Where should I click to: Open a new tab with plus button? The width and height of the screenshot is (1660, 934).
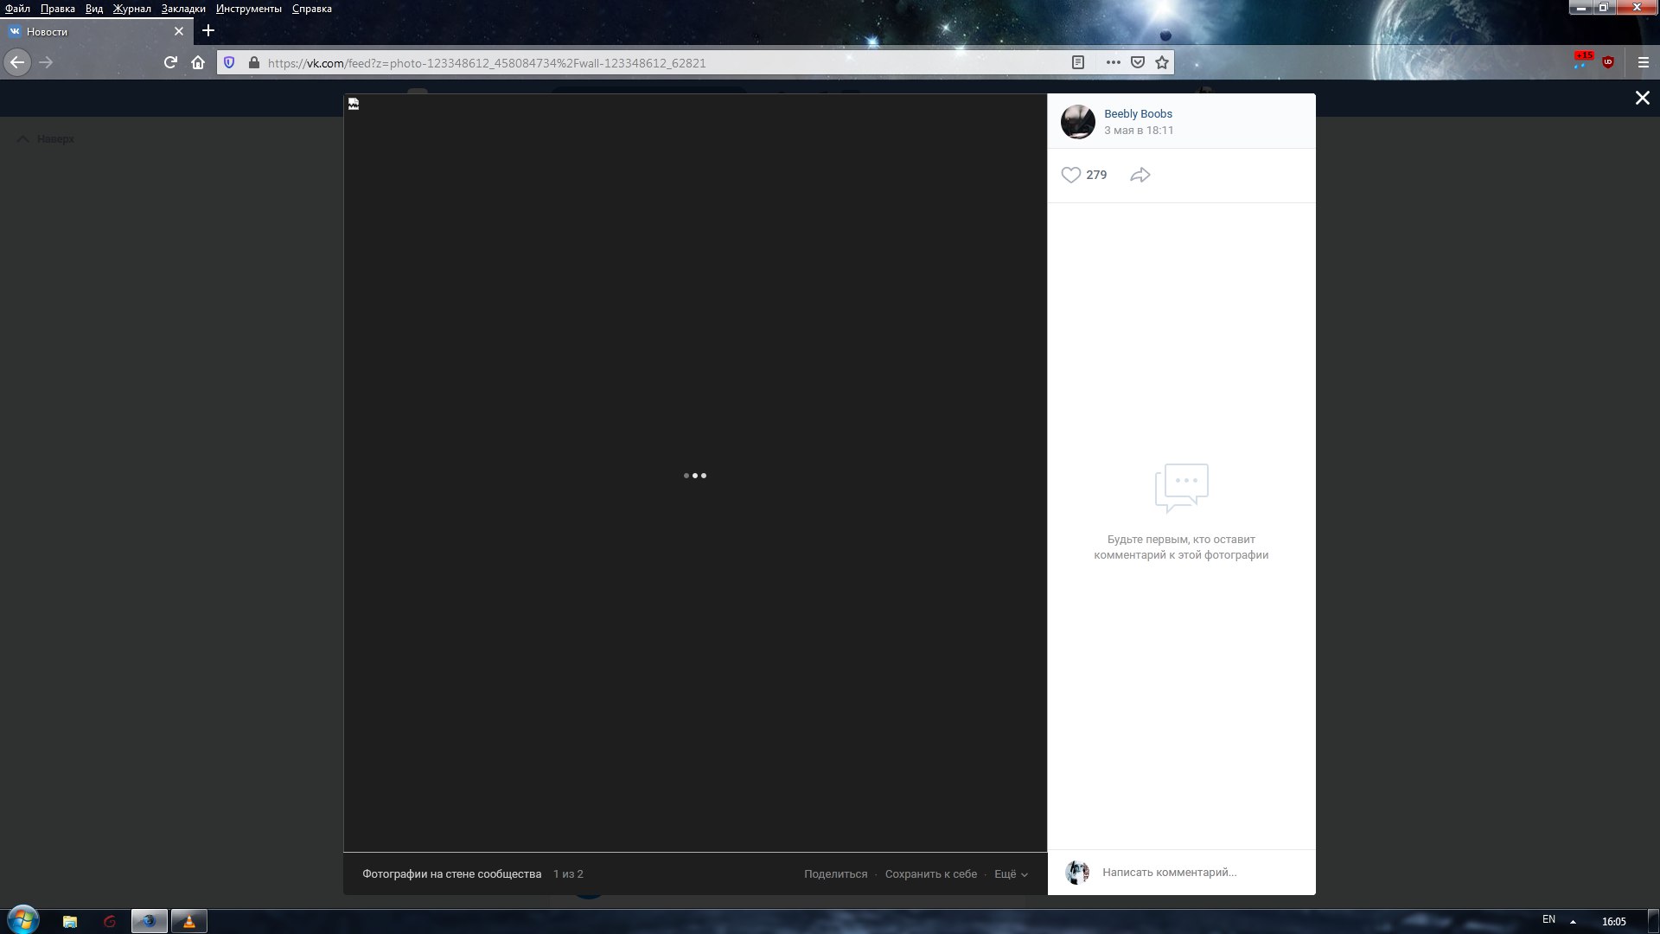(x=207, y=31)
